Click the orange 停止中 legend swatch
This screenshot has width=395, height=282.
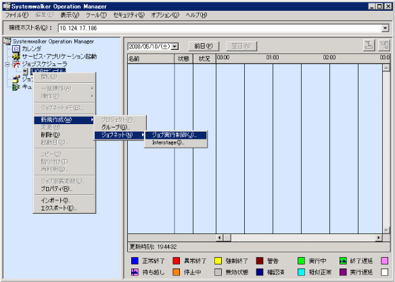tap(177, 272)
